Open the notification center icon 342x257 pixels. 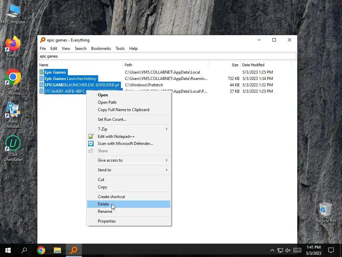tap(331, 250)
